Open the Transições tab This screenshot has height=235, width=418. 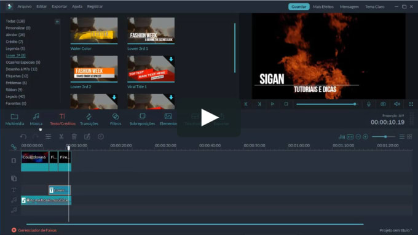(x=89, y=119)
